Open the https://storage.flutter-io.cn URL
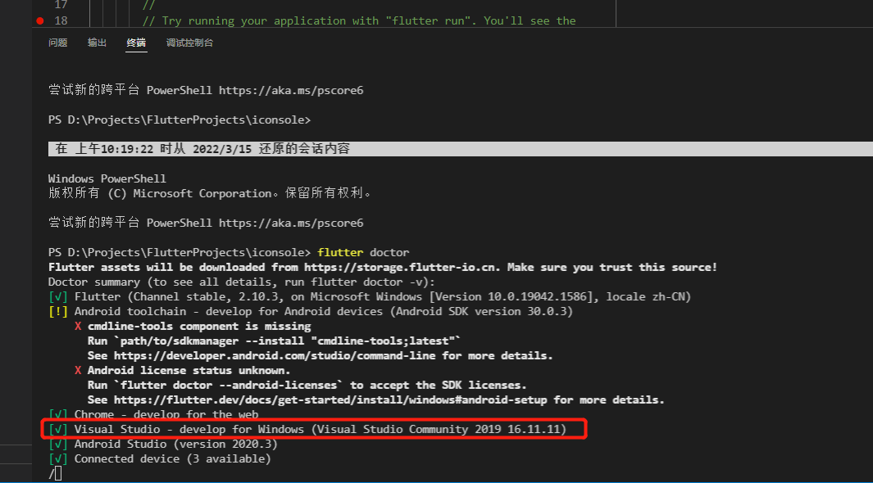 coord(401,268)
